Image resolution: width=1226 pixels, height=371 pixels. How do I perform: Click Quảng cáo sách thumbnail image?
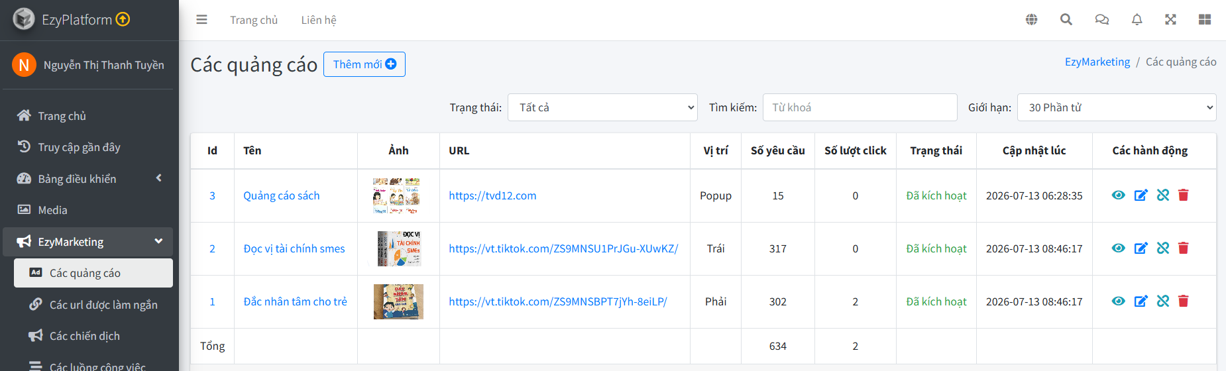[x=396, y=195]
